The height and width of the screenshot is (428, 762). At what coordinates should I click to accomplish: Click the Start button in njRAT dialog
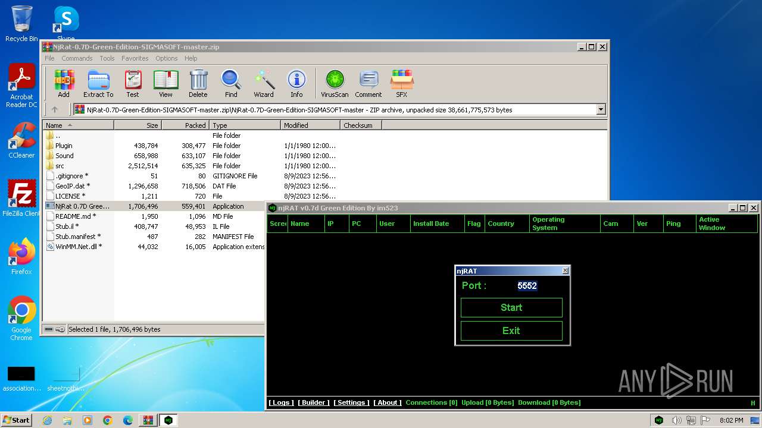[x=511, y=307]
